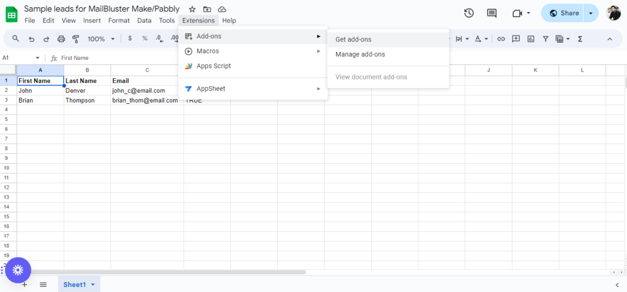Create a filter
The image size is (627, 292).
546,38
